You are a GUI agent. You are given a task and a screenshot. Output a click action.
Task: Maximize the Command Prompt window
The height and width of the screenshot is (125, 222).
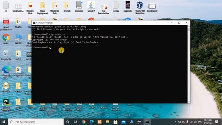tap(179, 23)
